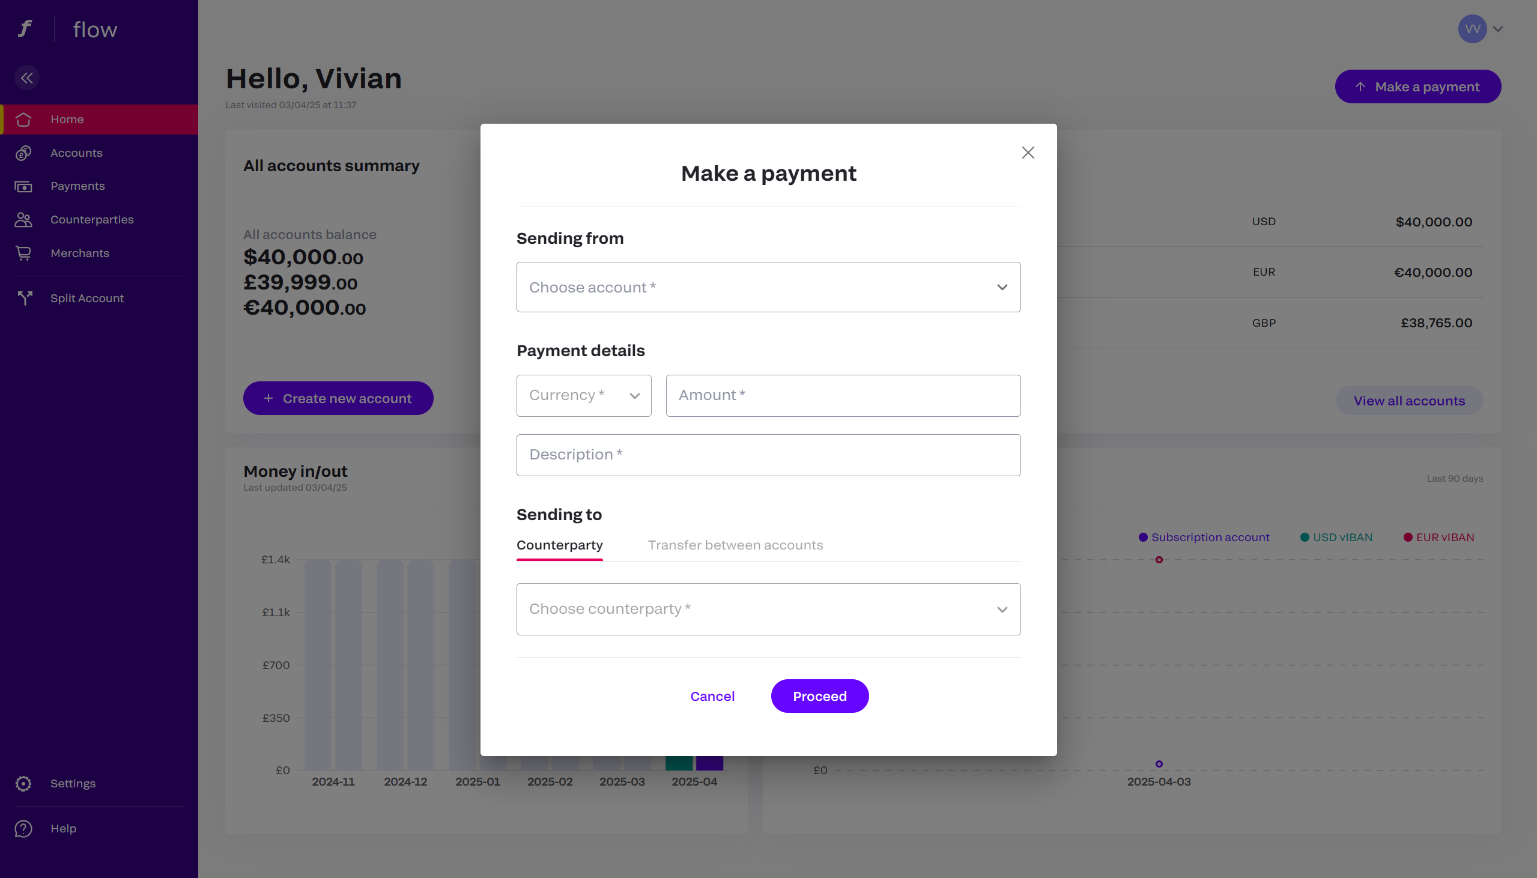Open user menu chevron beside avatar
Viewport: 1537px width, 878px height.
pos(1498,29)
